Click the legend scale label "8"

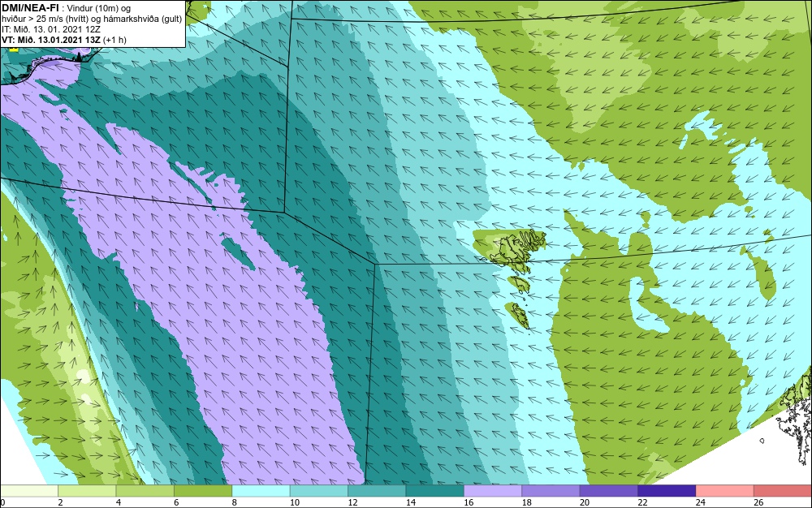235,502
